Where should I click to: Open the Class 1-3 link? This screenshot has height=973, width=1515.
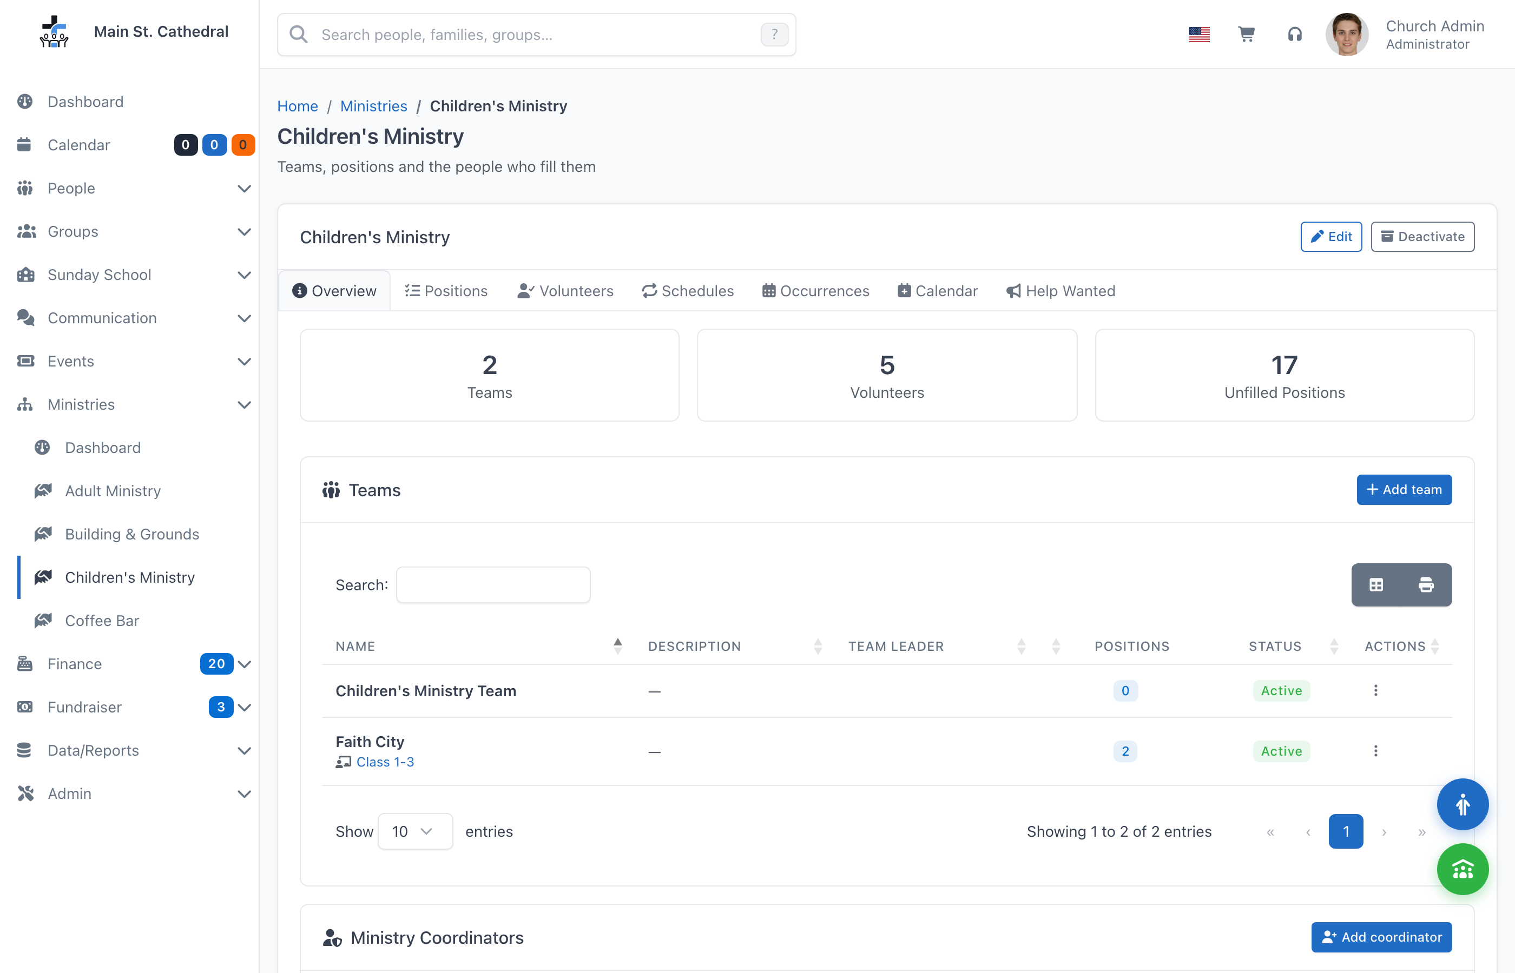click(x=385, y=762)
